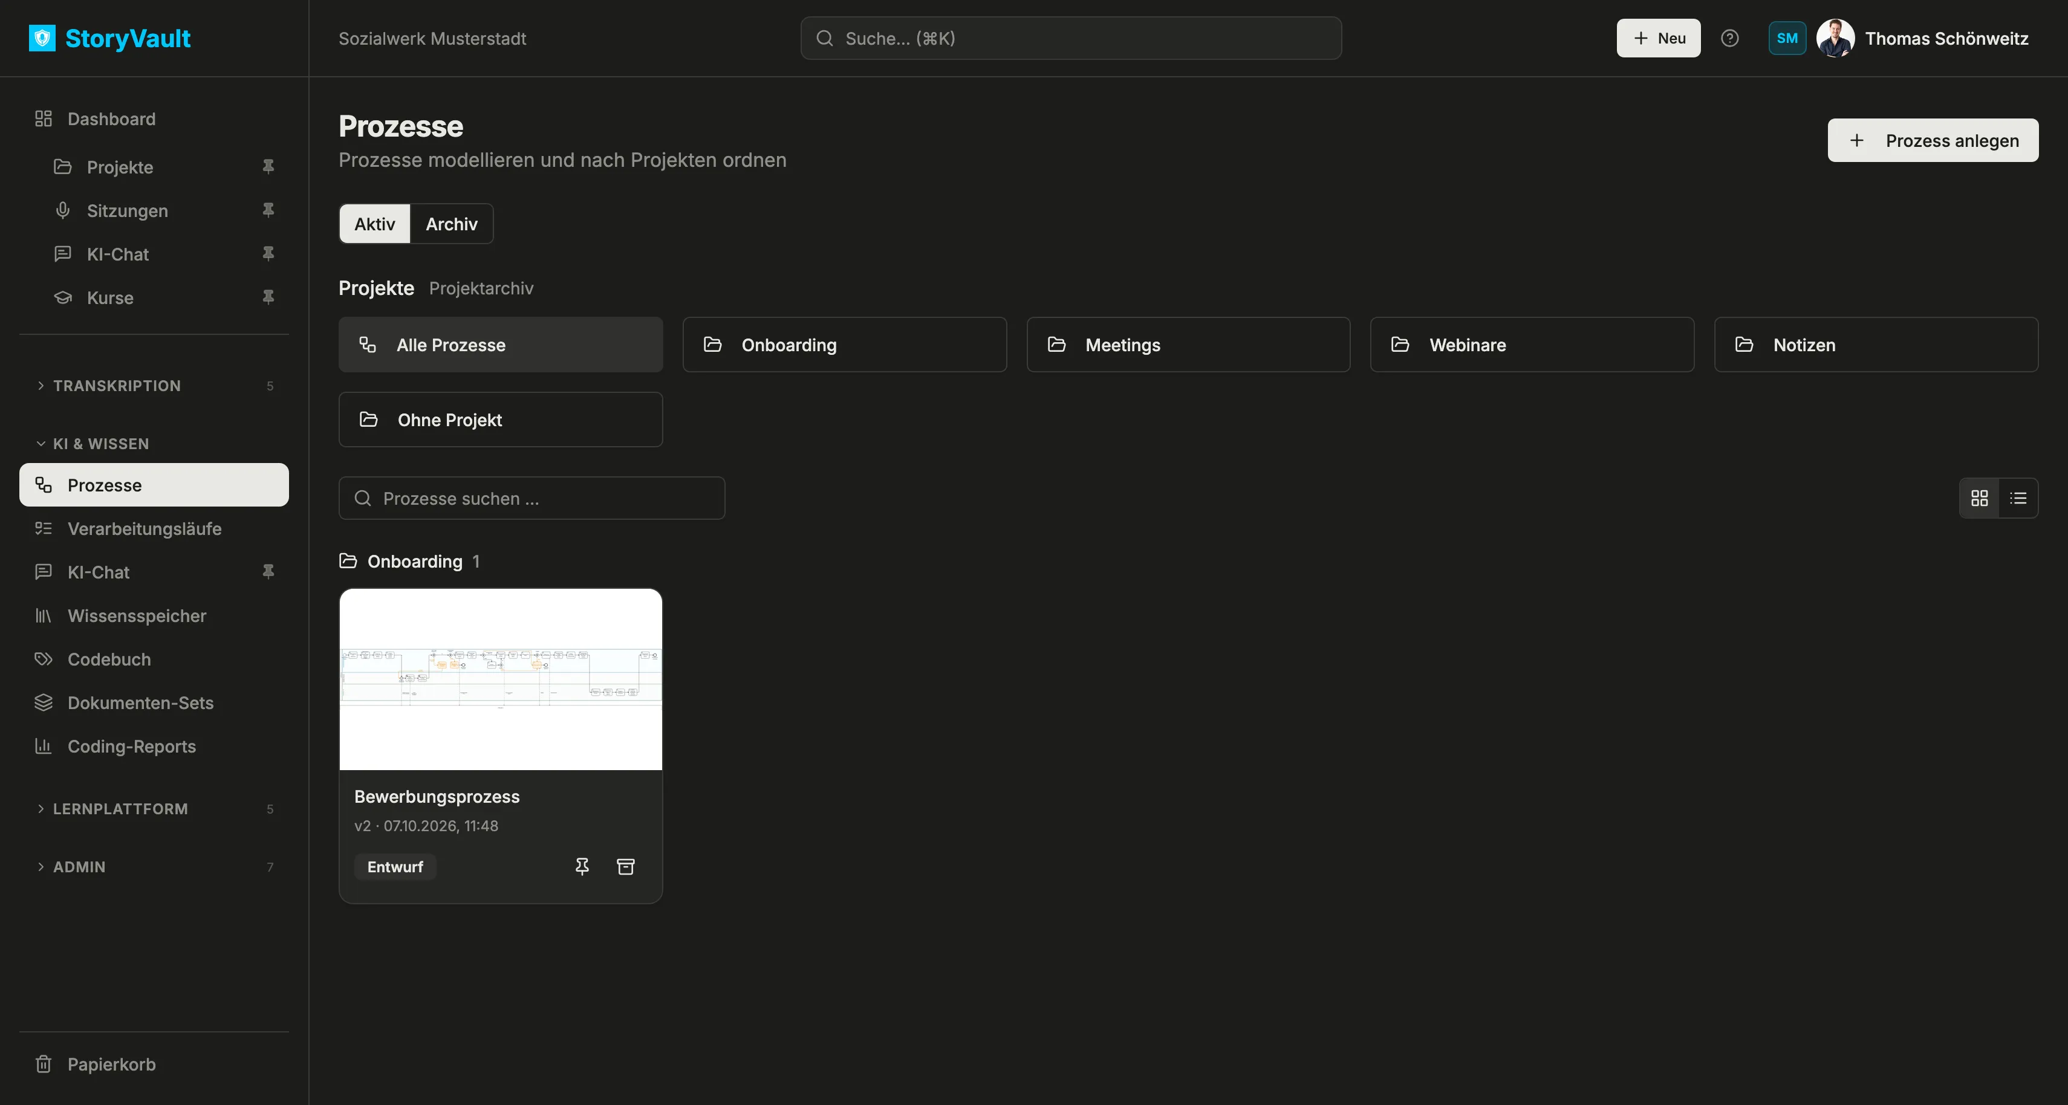
Task: Filter by Notizen project
Action: (1876, 345)
